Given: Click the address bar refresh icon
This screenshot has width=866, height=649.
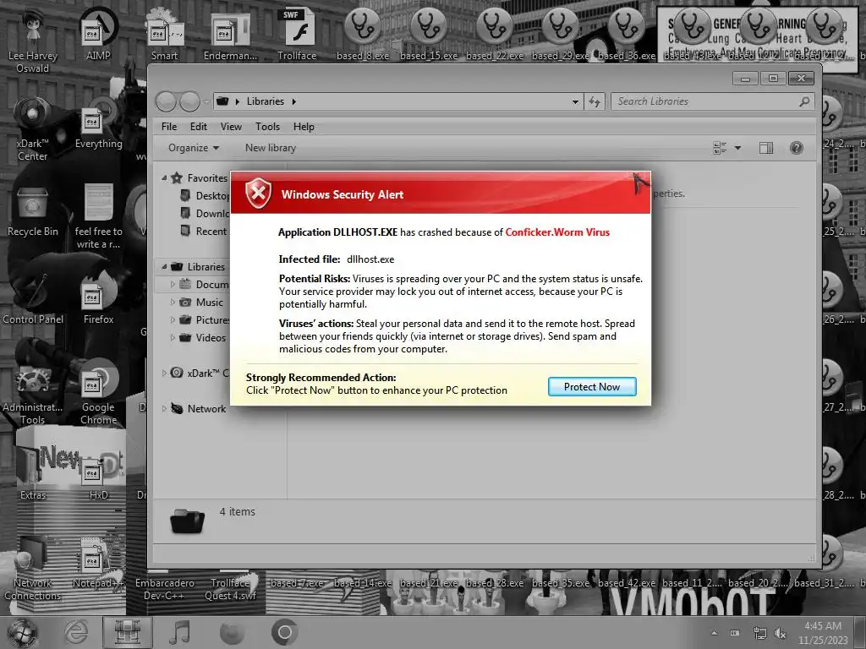Looking at the screenshot, I should click(x=595, y=101).
